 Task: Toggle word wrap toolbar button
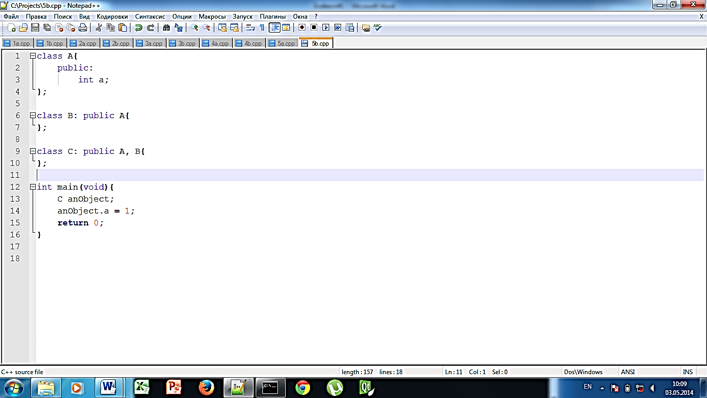point(250,28)
